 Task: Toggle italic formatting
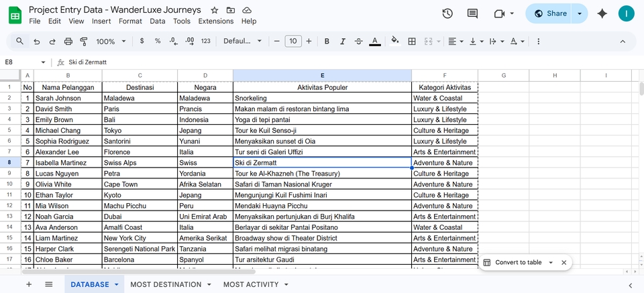coord(343,41)
